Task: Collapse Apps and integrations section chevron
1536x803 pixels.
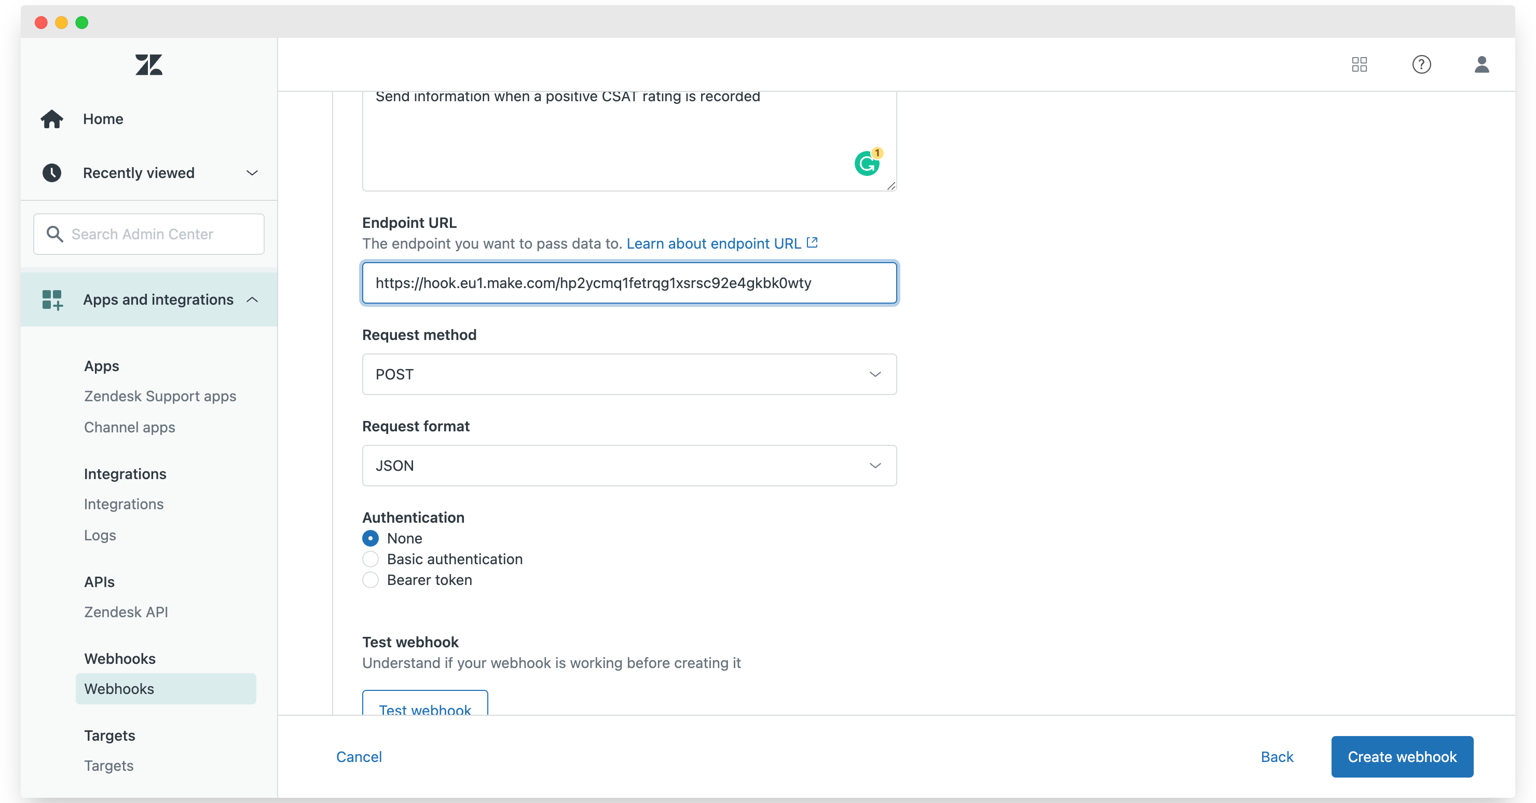Action: point(252,300)
